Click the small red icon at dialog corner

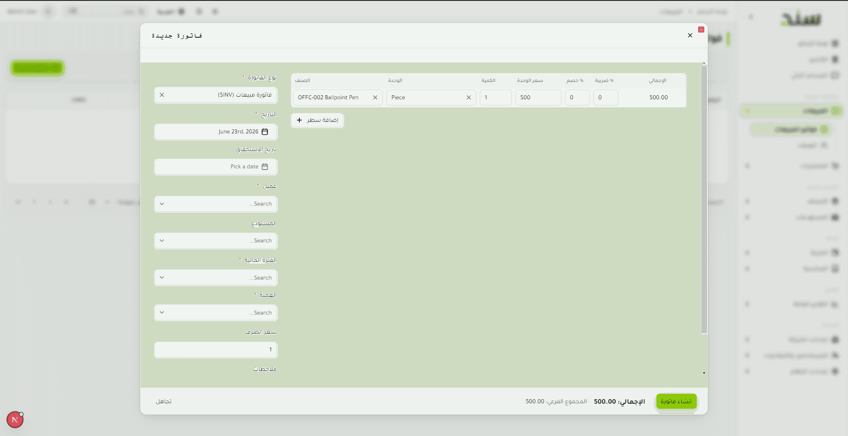701,30
